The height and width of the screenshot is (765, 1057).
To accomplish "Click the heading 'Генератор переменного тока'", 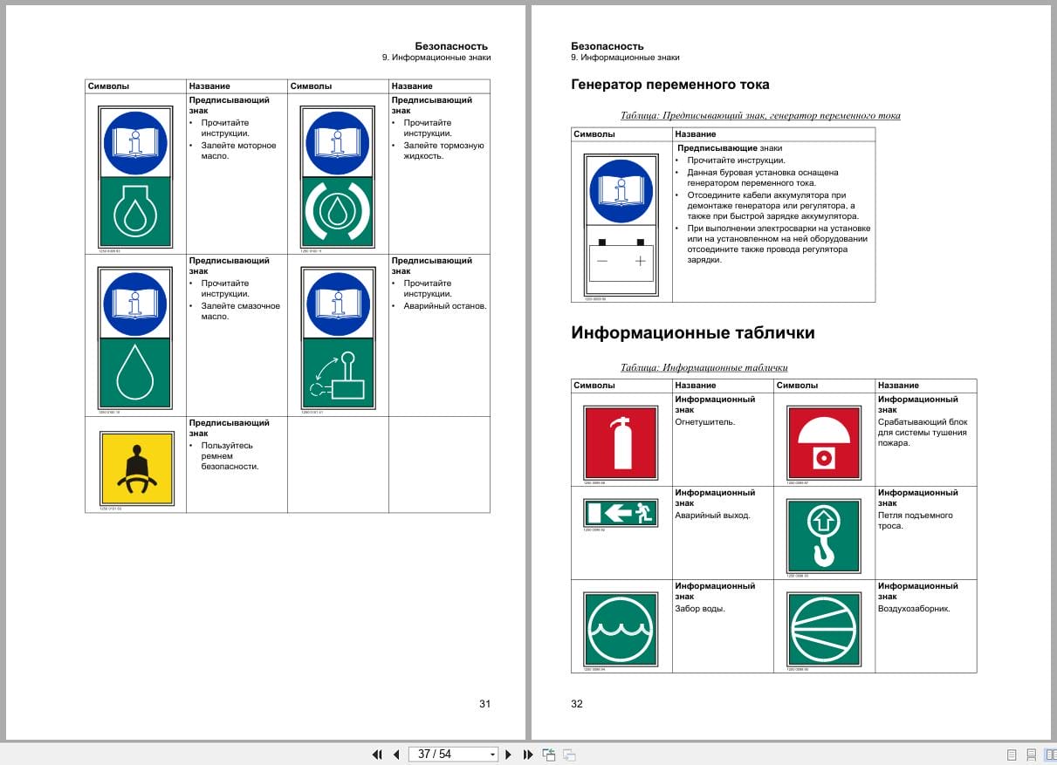I will point(670,85).
